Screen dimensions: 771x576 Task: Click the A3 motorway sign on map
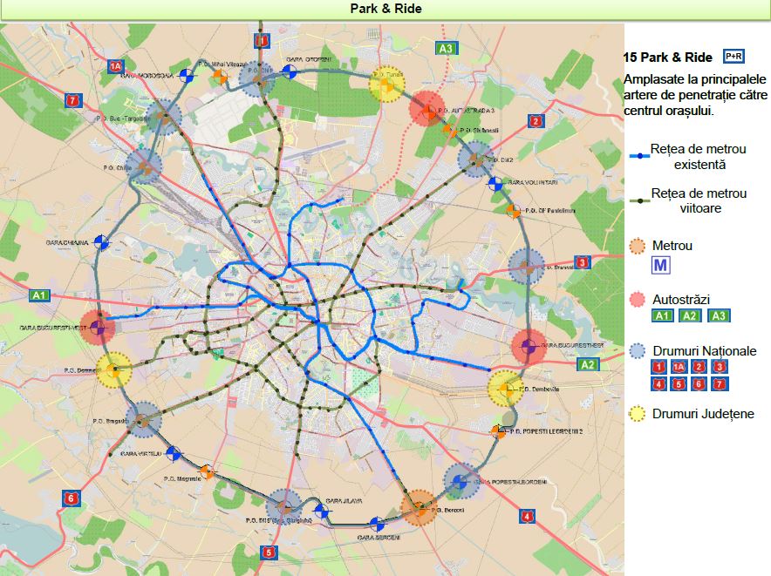point(447,48)
